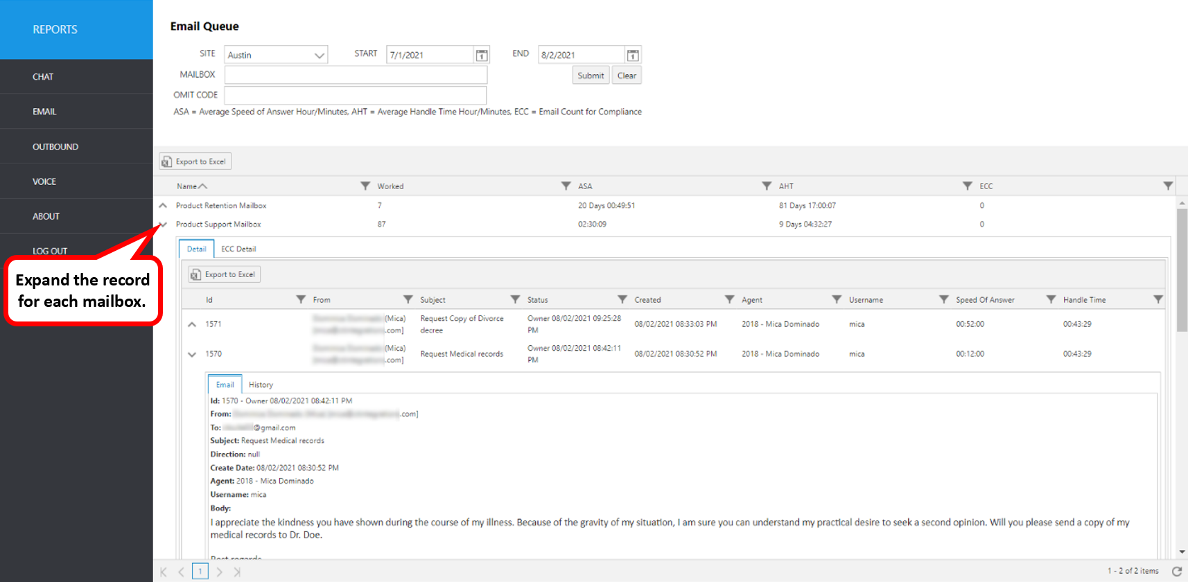
Task: Click the REPORTS header in sidebar
Action: pos(76,30)
